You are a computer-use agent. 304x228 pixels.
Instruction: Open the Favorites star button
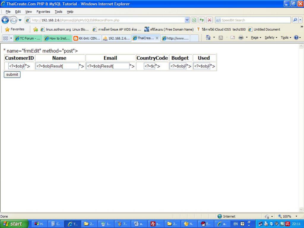tap(15, 29)
